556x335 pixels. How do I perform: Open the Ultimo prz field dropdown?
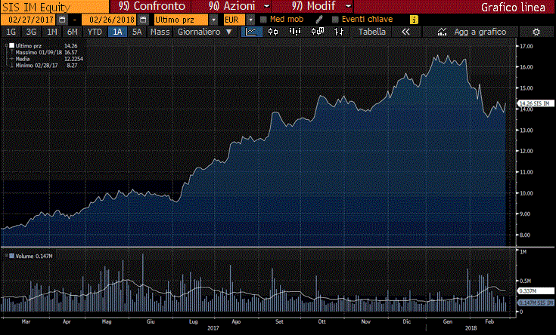tap(213, 20)
